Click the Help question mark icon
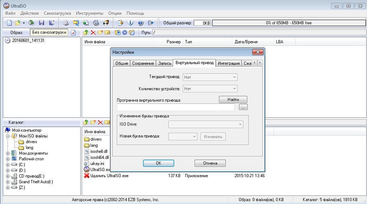367x204 pixels. pyautogui.click(x=141, y=23)
